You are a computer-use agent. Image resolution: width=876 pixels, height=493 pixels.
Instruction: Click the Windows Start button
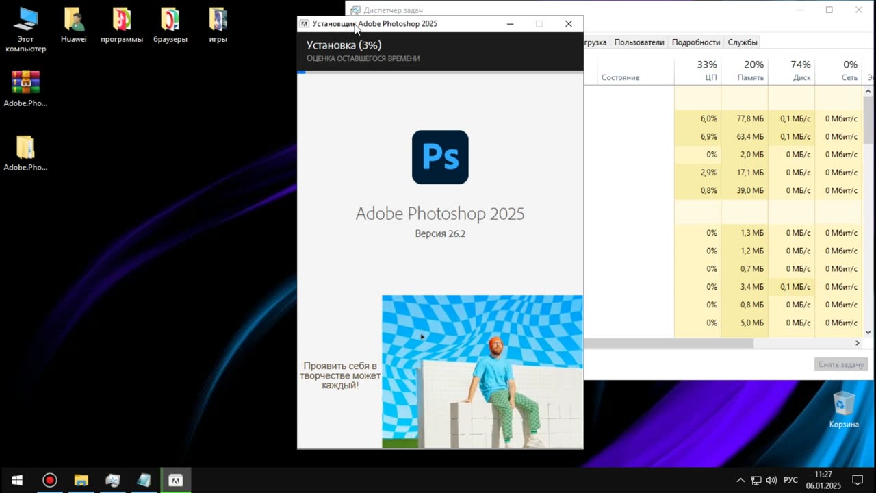click(x=17, y=480)
